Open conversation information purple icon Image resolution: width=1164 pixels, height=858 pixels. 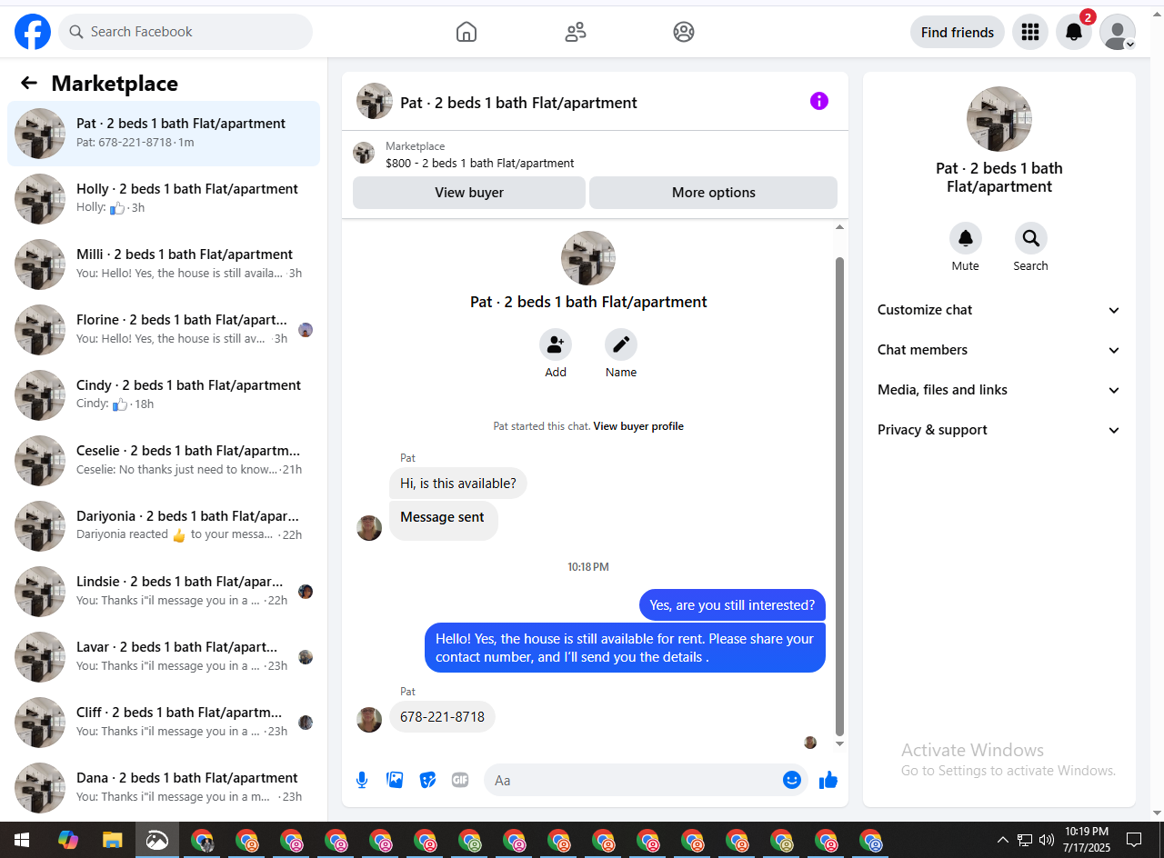click(x=819, y=101)
